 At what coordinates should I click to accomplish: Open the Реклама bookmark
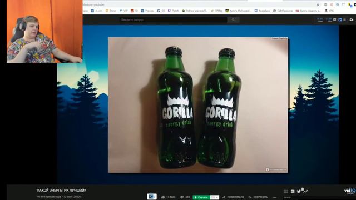tap(147, 11)
